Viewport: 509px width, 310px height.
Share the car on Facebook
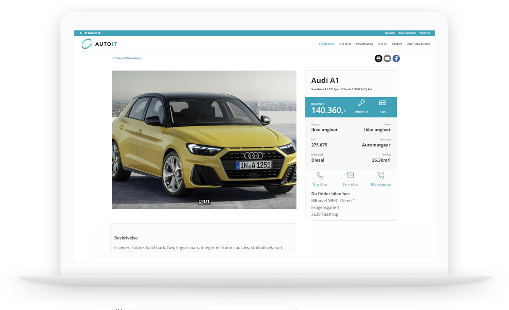pos(396,58)
